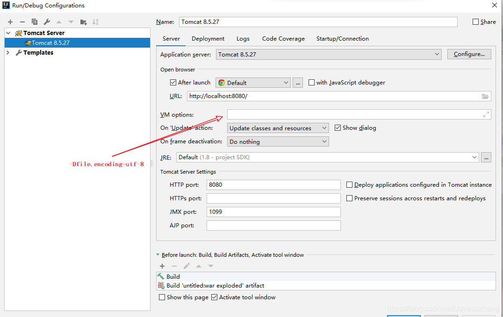Create new folder for configurations

pos(83,22)
